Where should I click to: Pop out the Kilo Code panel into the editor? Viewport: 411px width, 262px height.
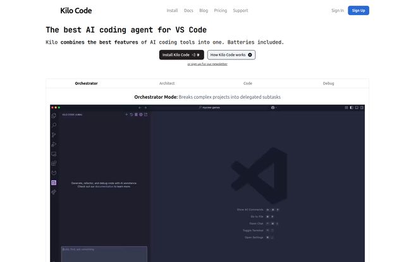145,115
